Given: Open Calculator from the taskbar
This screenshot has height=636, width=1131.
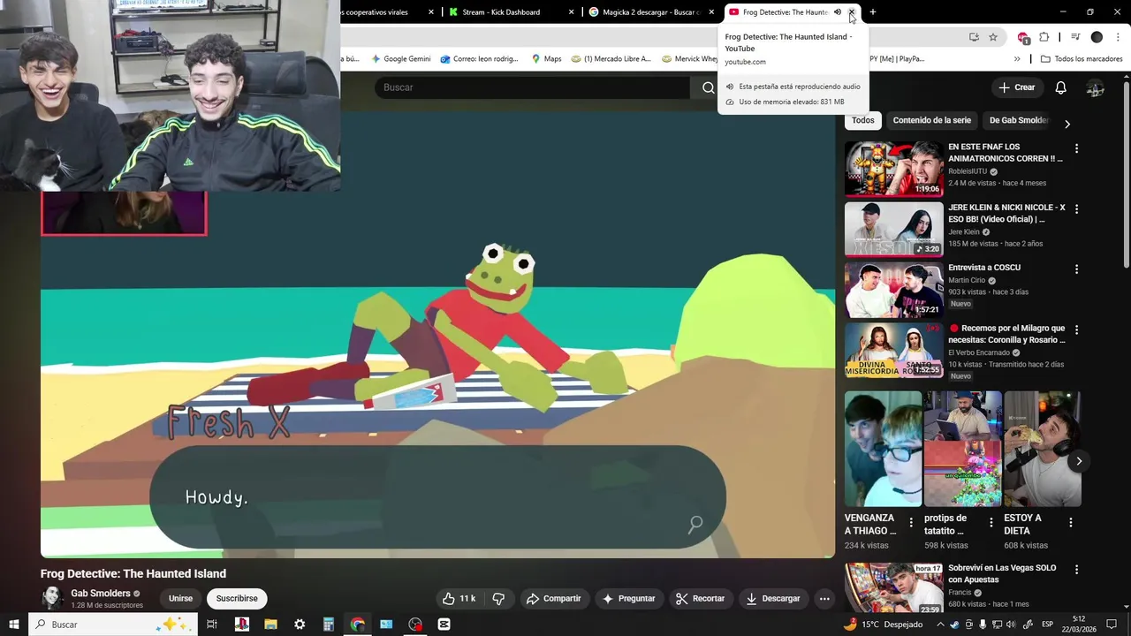Looking at the screenshot, I should pos(328,625).
